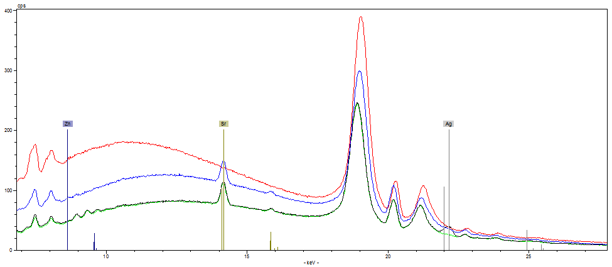Image resolution: width=612 pixels, height=267 pixels.
Task: Click the short olive line at 25 keV
Action: 527,241
